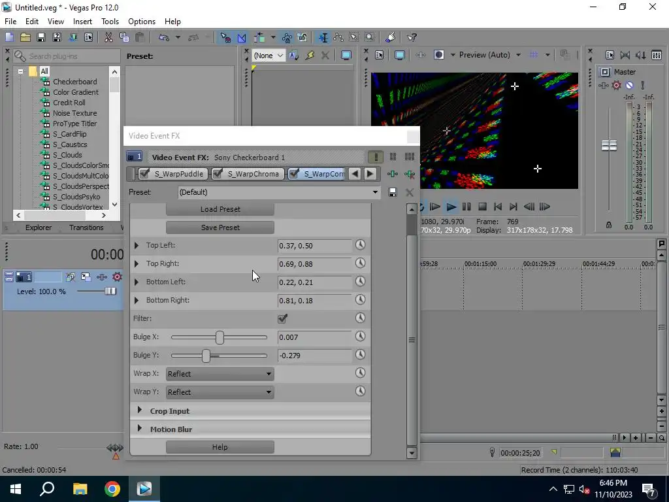Image resolution: width=669 pixels, height=502 pixels.
Task: Toggle the S_WarpPuddle effect checkbox
Action: [x=144, y=174]
